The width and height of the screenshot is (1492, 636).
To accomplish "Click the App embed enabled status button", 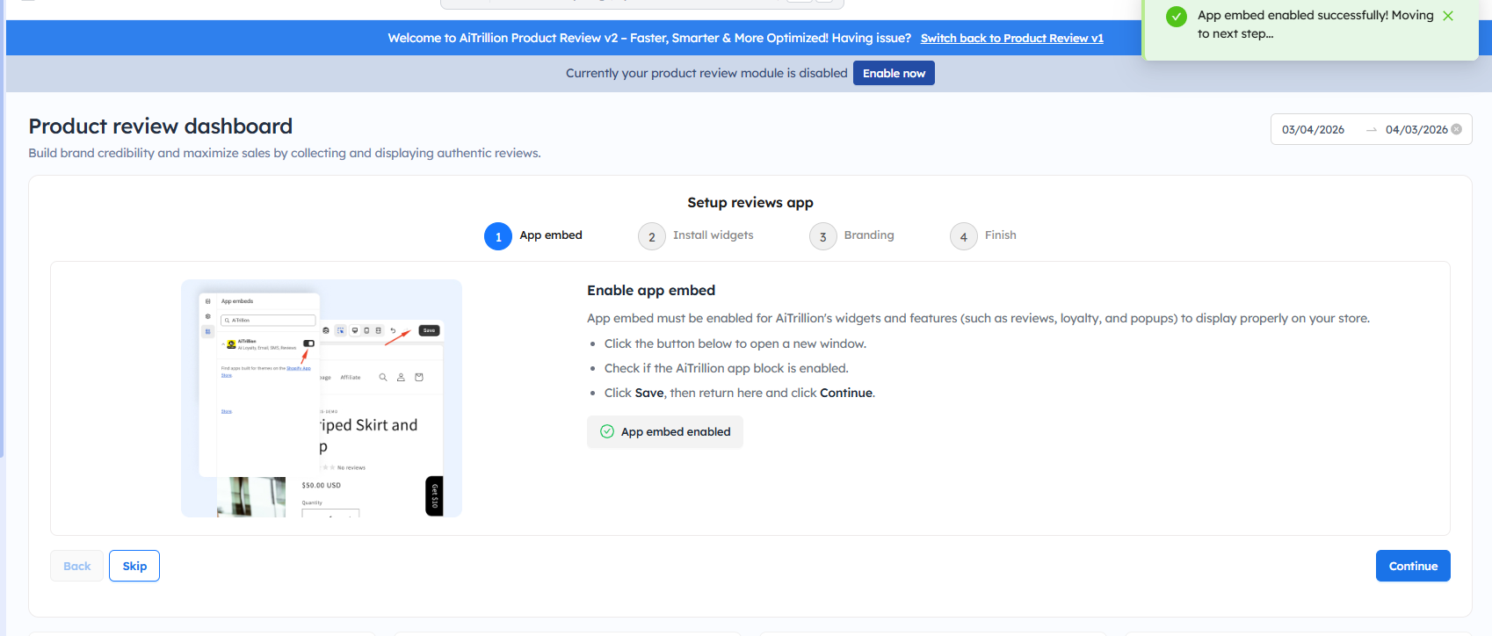I will [665, 431].
